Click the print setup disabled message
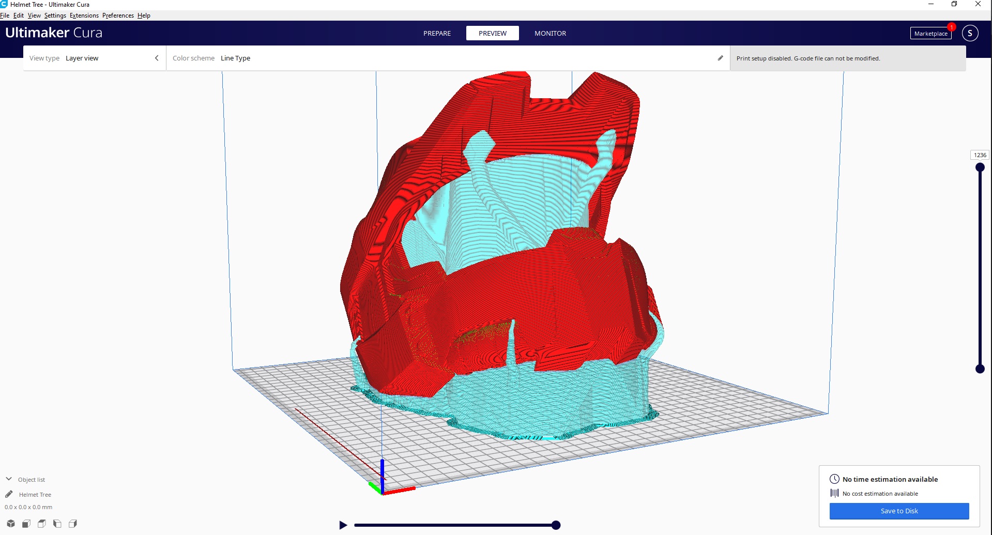This screenshot has width=992, height=535. point(808,58)
